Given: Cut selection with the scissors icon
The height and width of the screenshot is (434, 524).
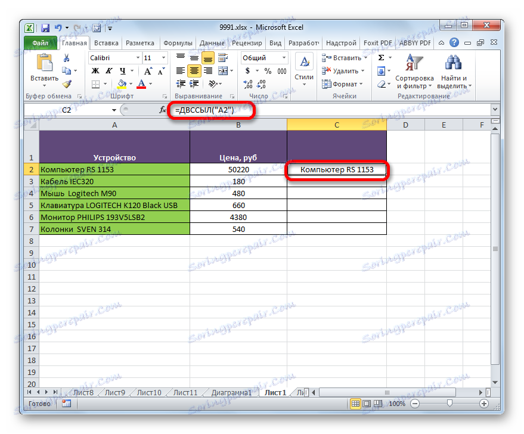Looking at the screenshot, I should [67, 58].
